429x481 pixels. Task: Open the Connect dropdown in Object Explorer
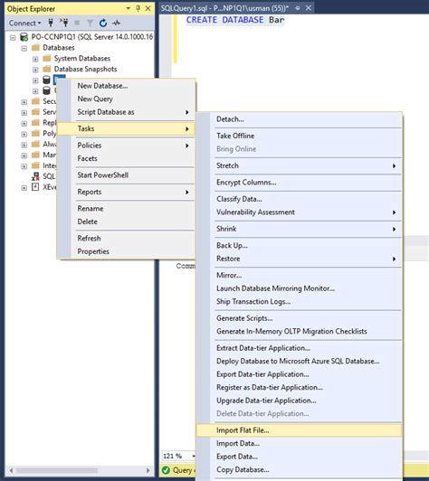pos(24,23)
